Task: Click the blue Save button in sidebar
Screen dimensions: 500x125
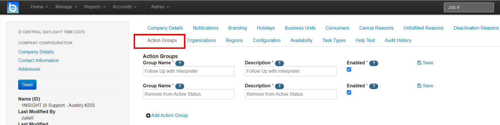Action: (x=27, y=85)
